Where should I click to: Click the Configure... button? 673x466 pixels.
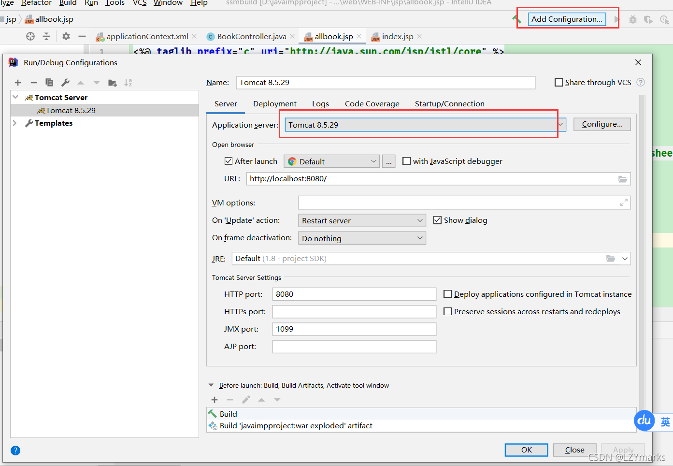602,124
